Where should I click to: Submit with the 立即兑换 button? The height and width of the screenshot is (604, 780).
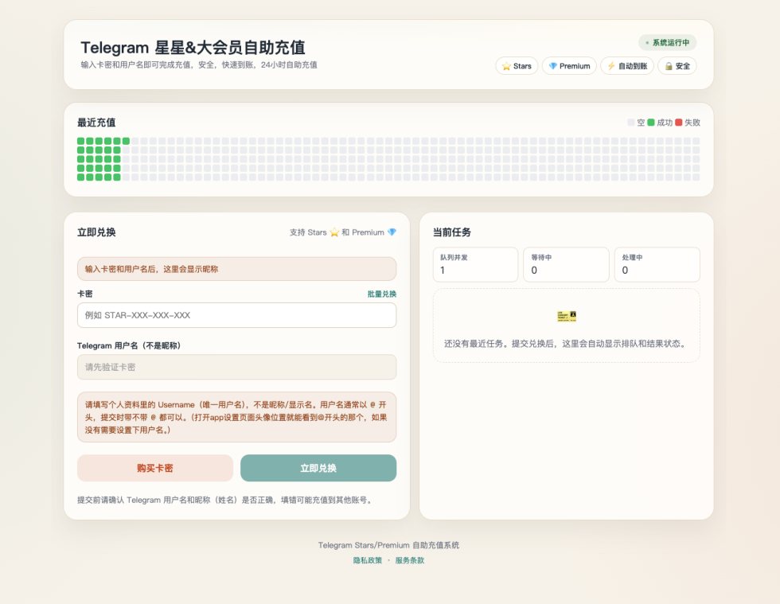pos(318,468)
